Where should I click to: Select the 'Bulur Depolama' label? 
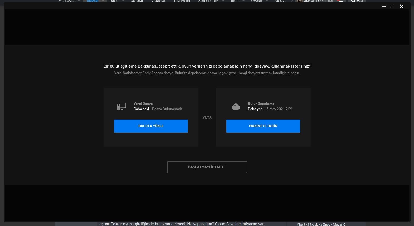[x=261, y=104]
